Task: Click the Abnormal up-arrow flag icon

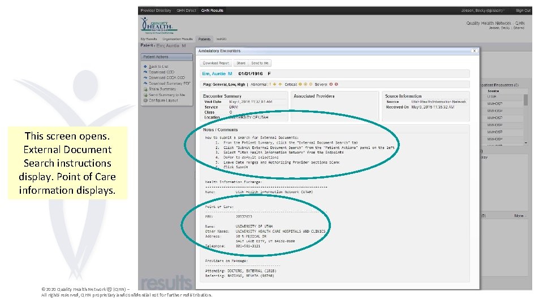Action: click(280, 84)
